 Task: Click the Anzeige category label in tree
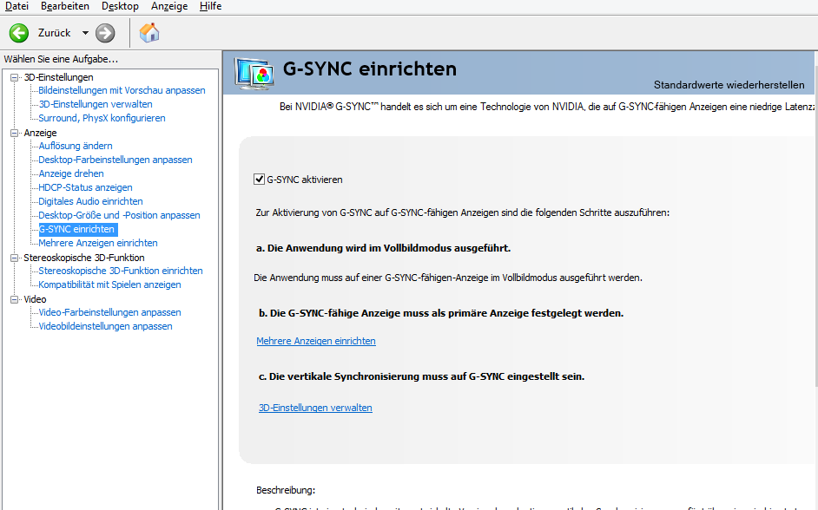pos(40,133)
